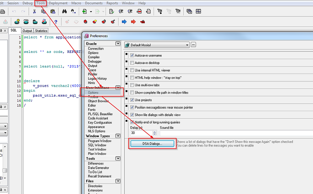Uncheck Use projects

[x=132, y=100]
